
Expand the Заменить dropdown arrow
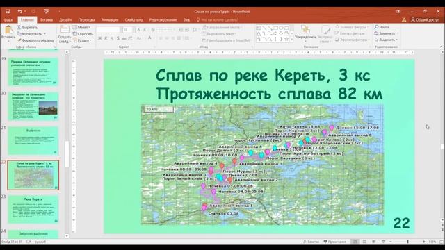398,33
